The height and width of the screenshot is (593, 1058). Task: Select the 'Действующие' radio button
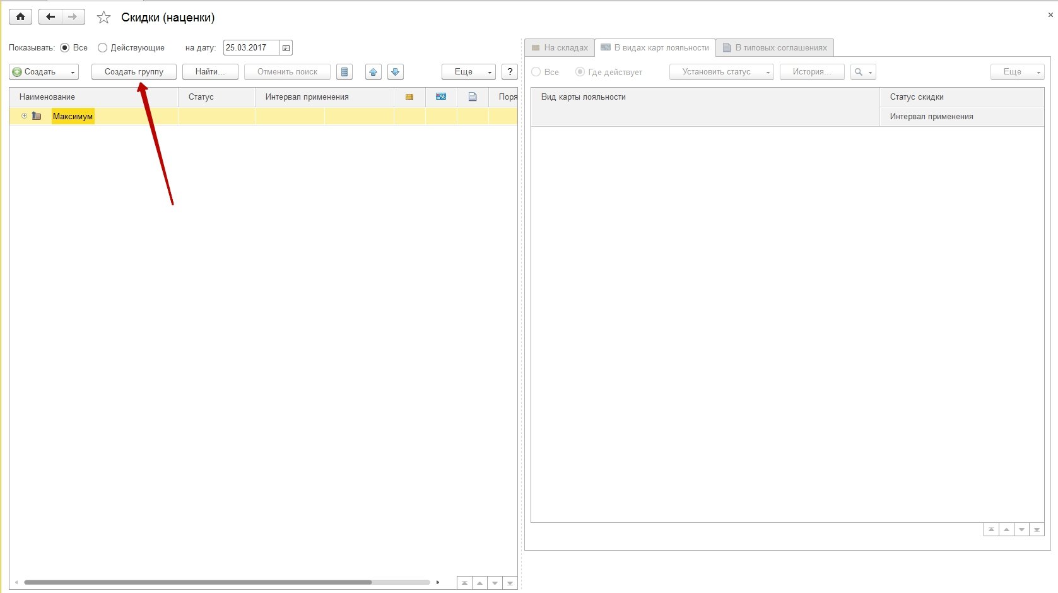pyautogui.click(x=102, y=48)
